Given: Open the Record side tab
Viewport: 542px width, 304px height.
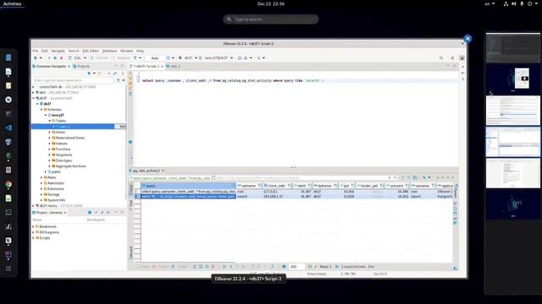Looking at the screenshot, I should coord(131,253).
